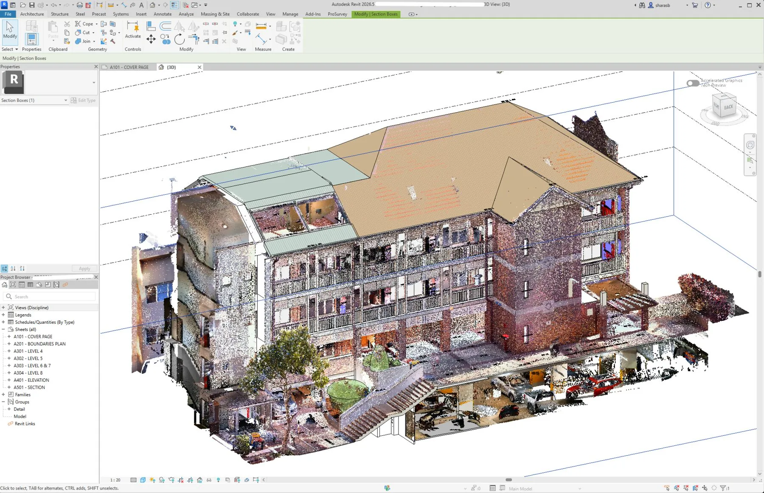The image size is (764, 493).
Task: Open the Architecture ribbon tab
Action: [x=32, y=14]
